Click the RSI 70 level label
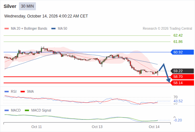Viewport: 195px width, 132px height. pyautogui.click(x=175, y=97)
